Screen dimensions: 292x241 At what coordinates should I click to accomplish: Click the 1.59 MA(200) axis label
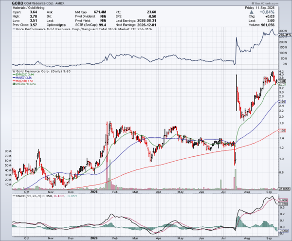[282, 130]
